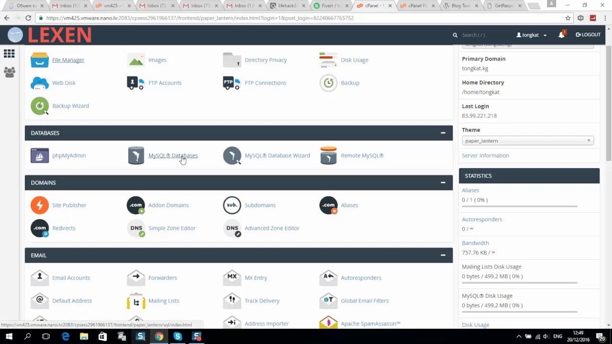Open FTP Accounts truck icon
Viewport: 612px width, 344px height.
(136, 83)
